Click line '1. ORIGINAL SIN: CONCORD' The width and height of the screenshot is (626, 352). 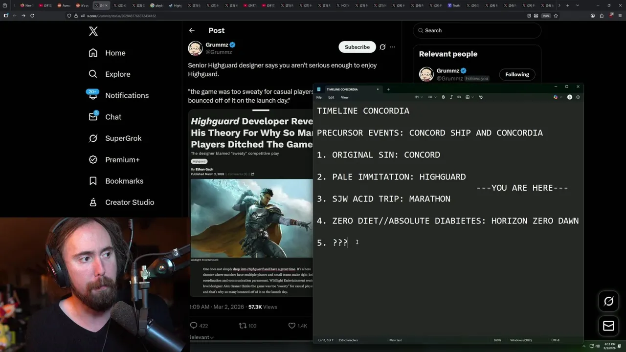pos(379,155)
